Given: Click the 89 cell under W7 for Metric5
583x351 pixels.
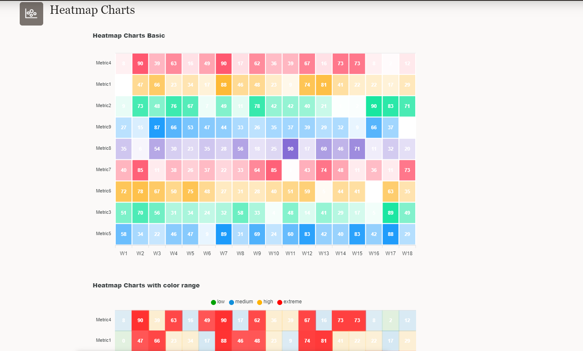Looking at the screenshot, I should (x=224, y=234).
